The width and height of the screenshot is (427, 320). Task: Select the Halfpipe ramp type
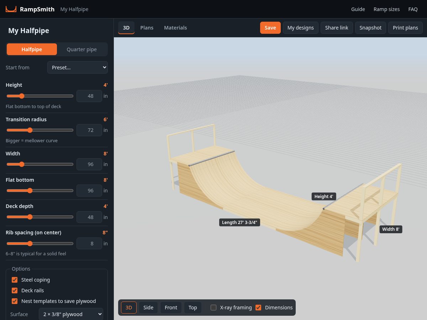click(32, 49)
